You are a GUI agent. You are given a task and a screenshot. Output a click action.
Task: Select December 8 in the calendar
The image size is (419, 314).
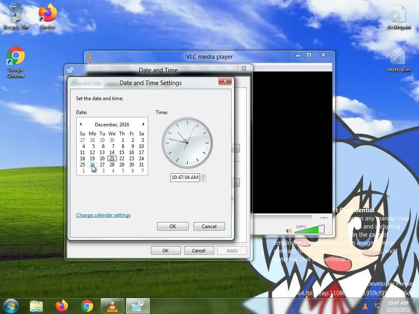tap(123, 146)
